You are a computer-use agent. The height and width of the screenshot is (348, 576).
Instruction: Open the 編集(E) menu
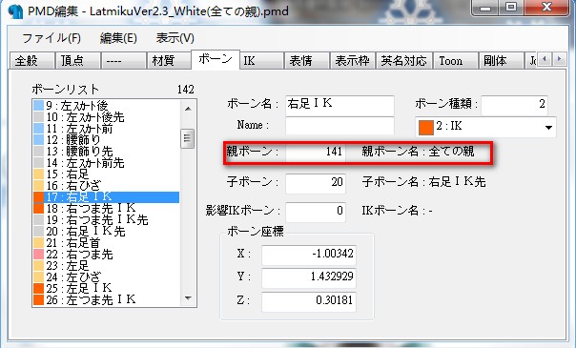[118, 38]
